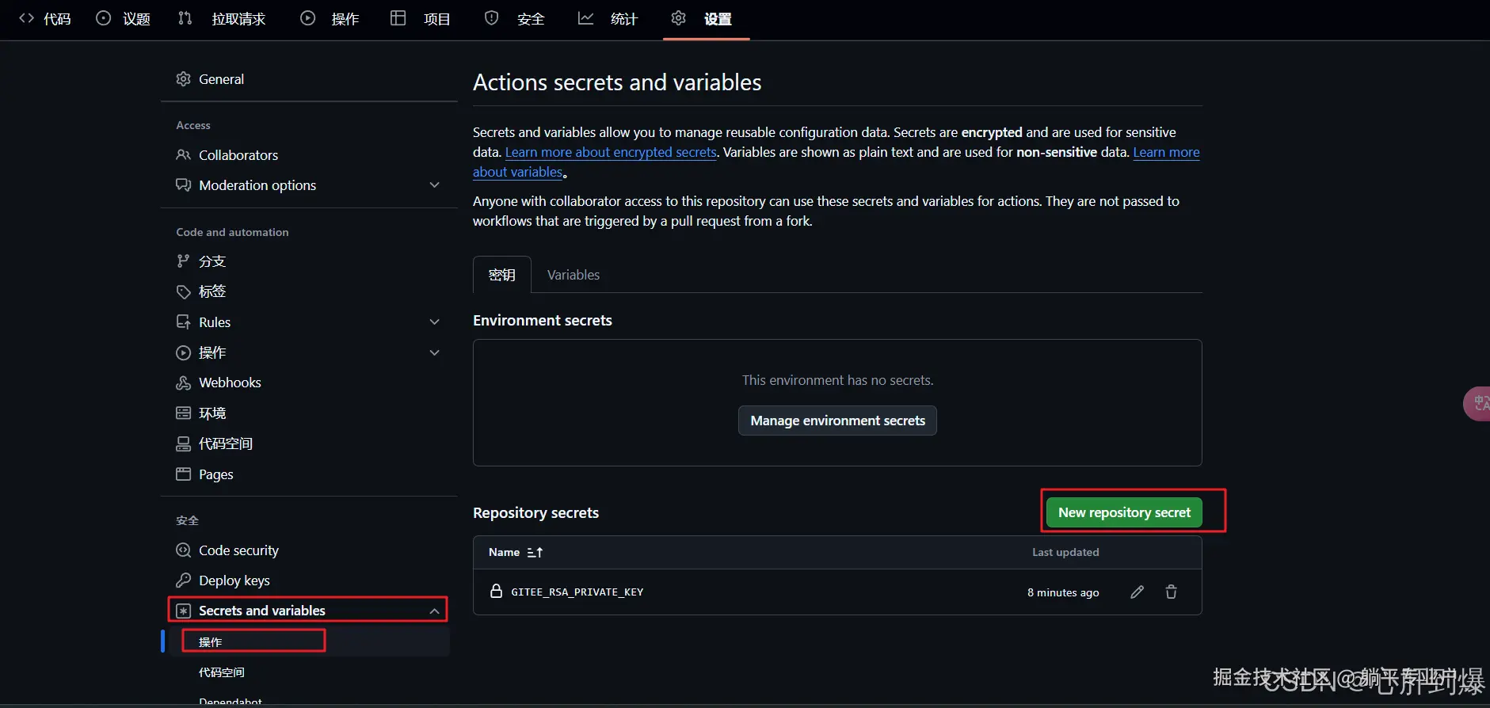Open the 拉取请求 tab
Viewport: 1490px width, 708px height.
[223, 19]
